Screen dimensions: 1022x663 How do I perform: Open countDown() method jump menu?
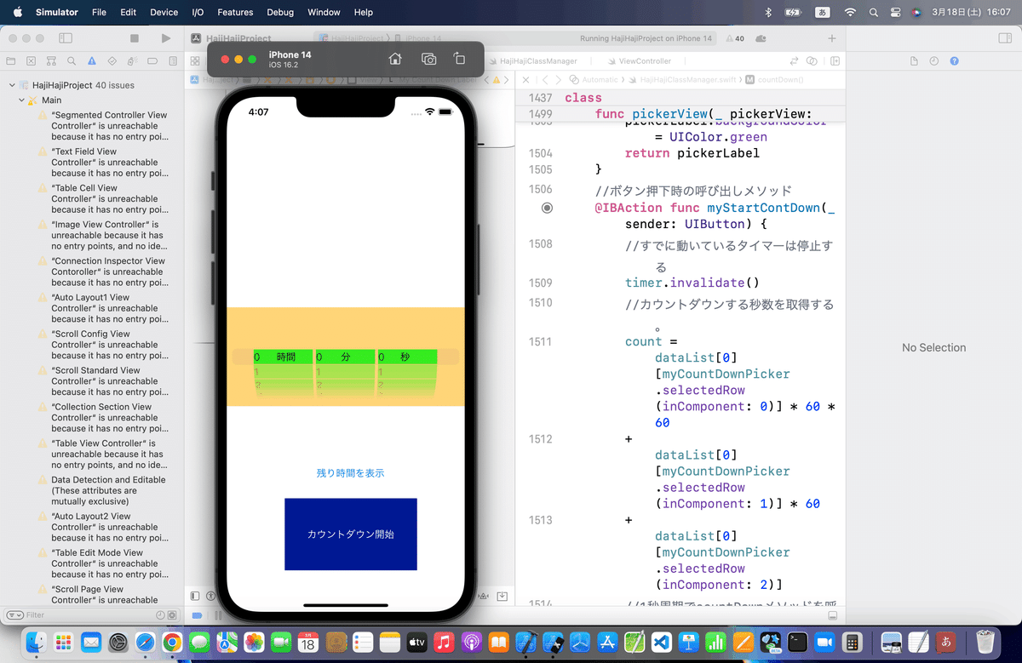coord(774,79)
